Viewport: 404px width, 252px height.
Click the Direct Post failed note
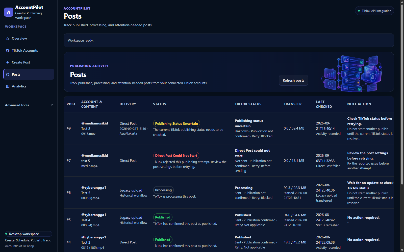[328, 166]
